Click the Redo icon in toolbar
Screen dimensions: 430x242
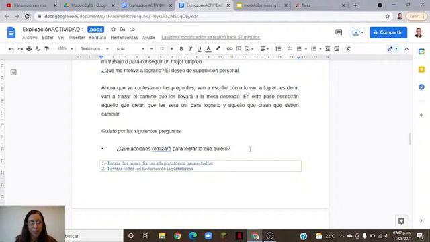[20, 49]
